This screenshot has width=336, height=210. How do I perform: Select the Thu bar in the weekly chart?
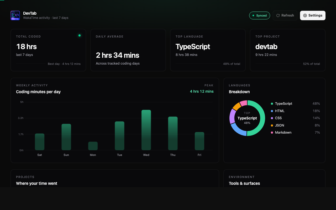(x=173, y=133)
